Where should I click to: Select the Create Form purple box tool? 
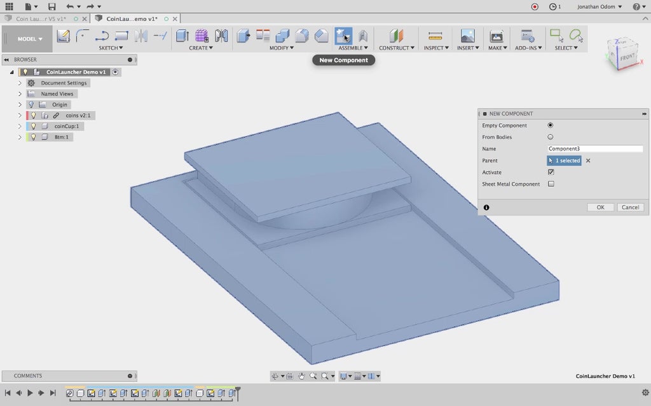(202, 36)
